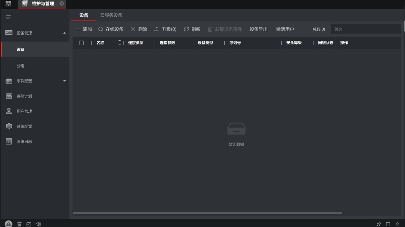Click the trash bin icon in status bar
The height and width of the screenshot is (227, 405).
(20, 224)
